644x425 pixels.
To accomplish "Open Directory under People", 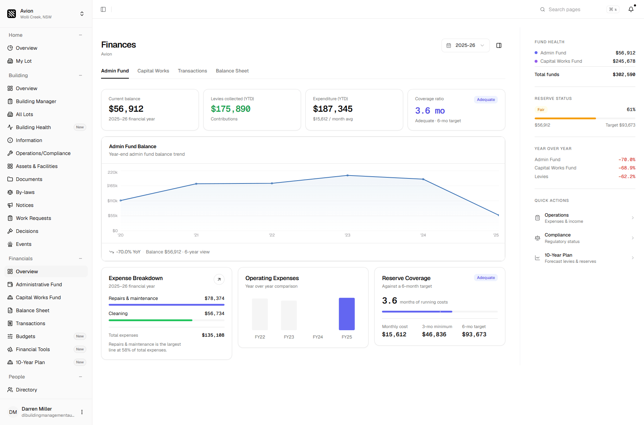I will (x=46, y=390).
